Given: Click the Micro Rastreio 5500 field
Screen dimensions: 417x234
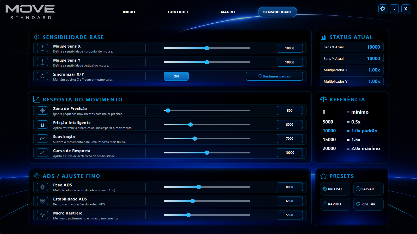Looking at the screenshot, I should 290,215.
